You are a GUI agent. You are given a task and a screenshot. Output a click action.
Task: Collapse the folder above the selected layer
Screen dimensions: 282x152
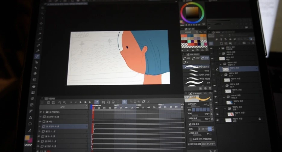click(221, 64)
